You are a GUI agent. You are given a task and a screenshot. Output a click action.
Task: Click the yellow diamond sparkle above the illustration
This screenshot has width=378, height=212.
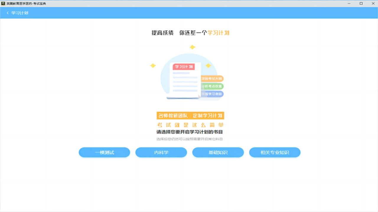193,47
